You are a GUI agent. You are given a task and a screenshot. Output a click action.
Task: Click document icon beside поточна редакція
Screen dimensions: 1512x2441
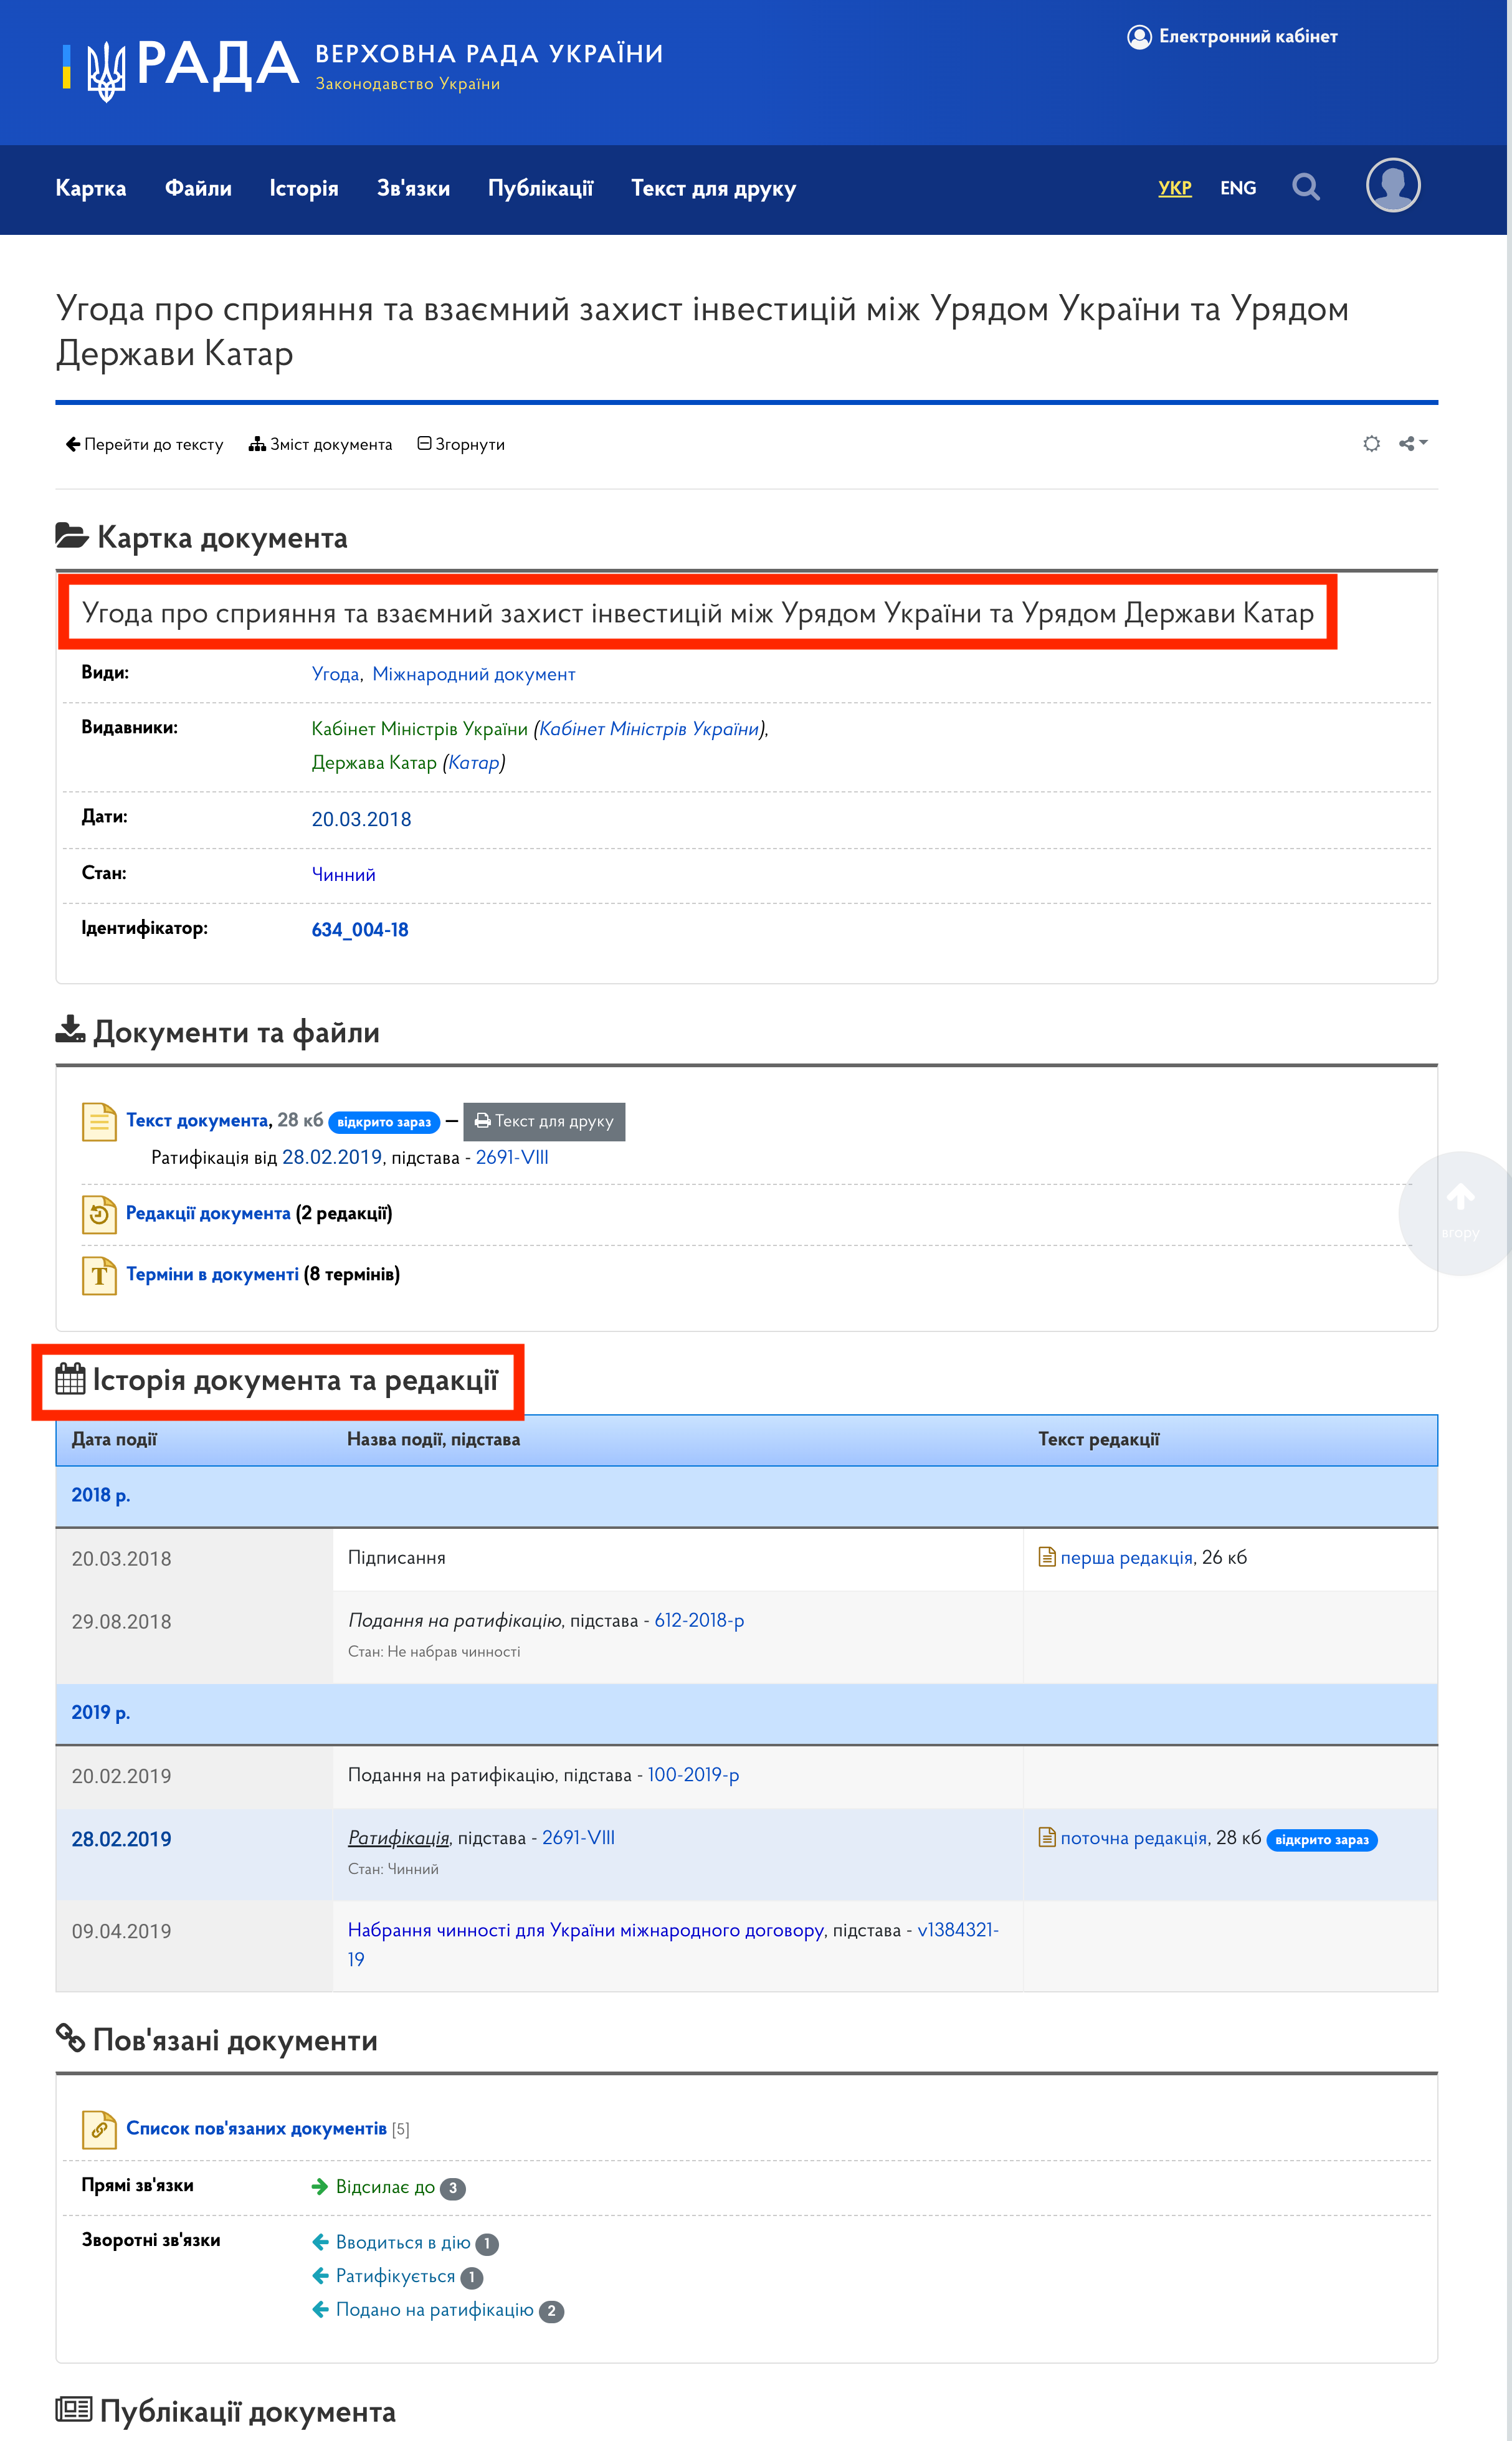1046,1838
